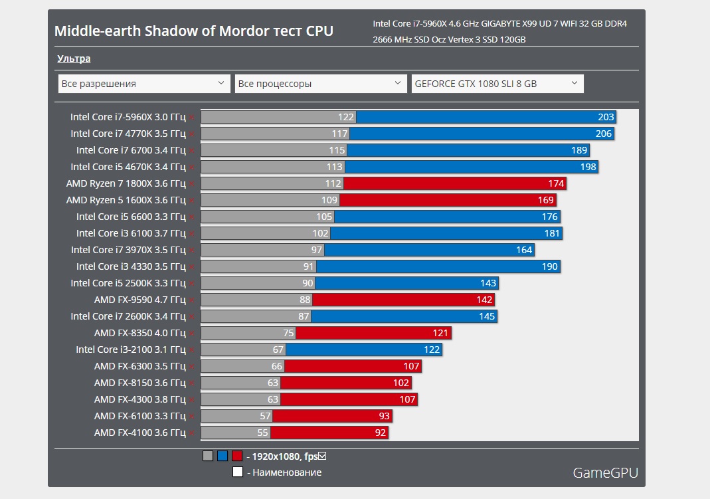Remove Intel Core i7 2600K from chart
The width and height of the screenshot is (710, 499).
pyautogui.click(x=192, y=317)
